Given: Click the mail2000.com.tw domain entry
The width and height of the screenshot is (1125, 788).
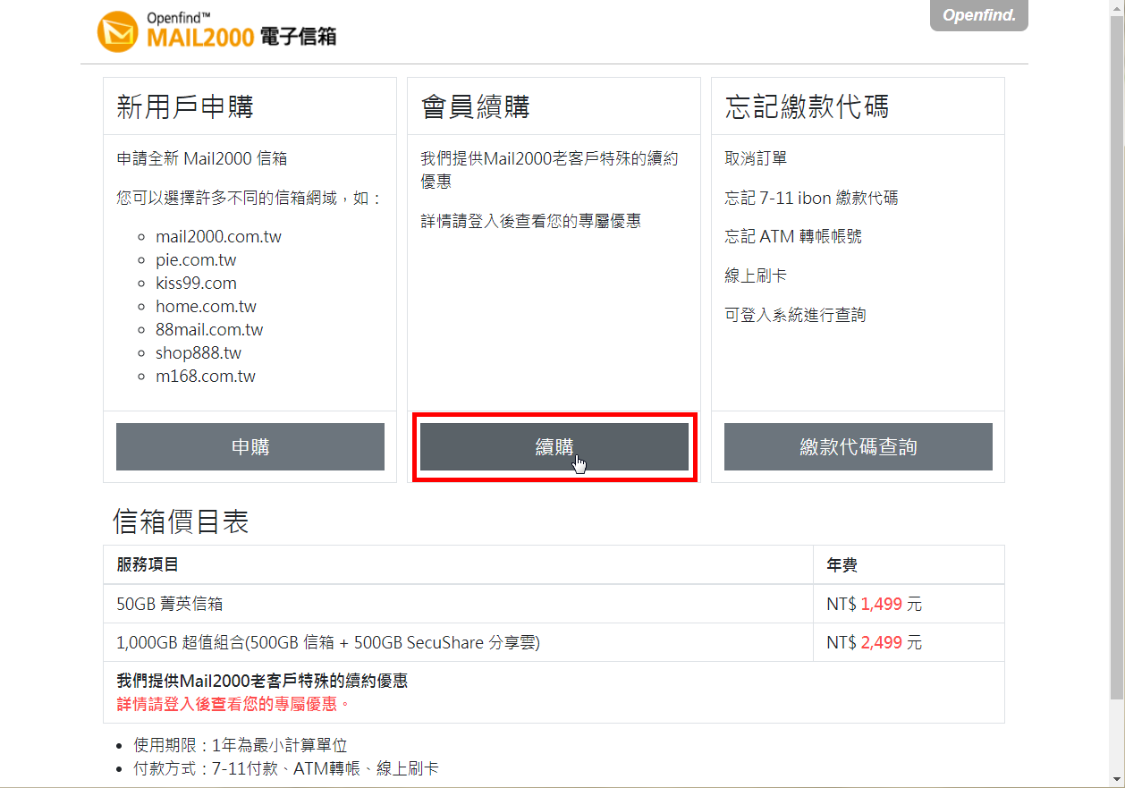Looking at the screenshot, I should [218, 237].
